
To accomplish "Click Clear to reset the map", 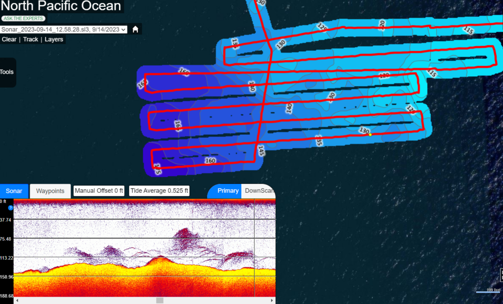I will point(9,39).
